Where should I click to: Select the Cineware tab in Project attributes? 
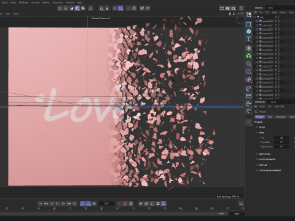281,117
